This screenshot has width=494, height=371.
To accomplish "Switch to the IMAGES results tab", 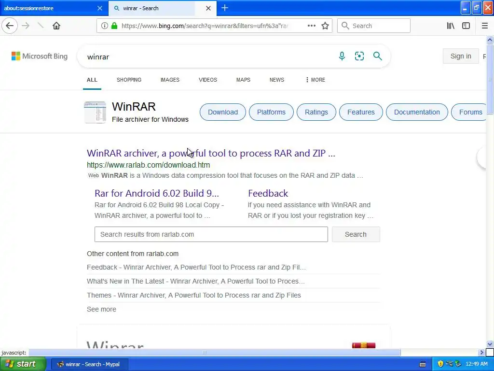I will 170,80.
